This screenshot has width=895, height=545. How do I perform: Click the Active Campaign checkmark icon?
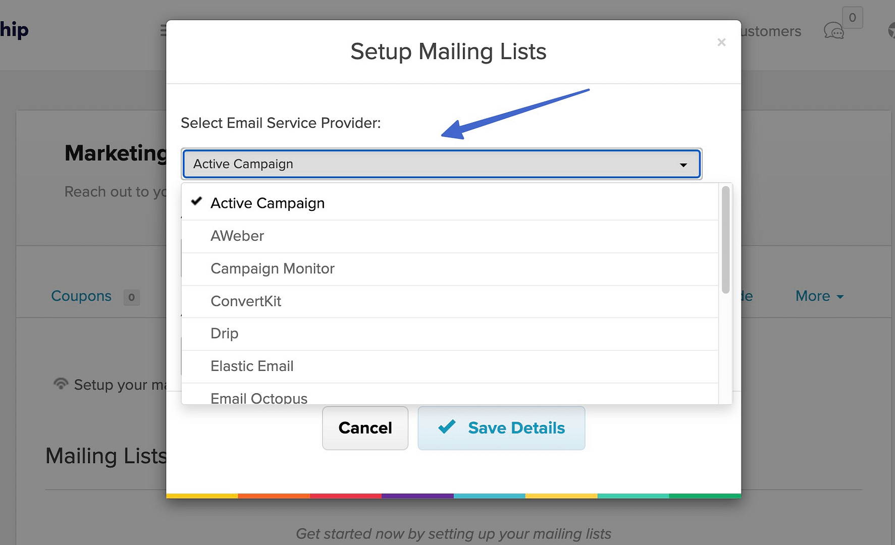coord(196,201)
